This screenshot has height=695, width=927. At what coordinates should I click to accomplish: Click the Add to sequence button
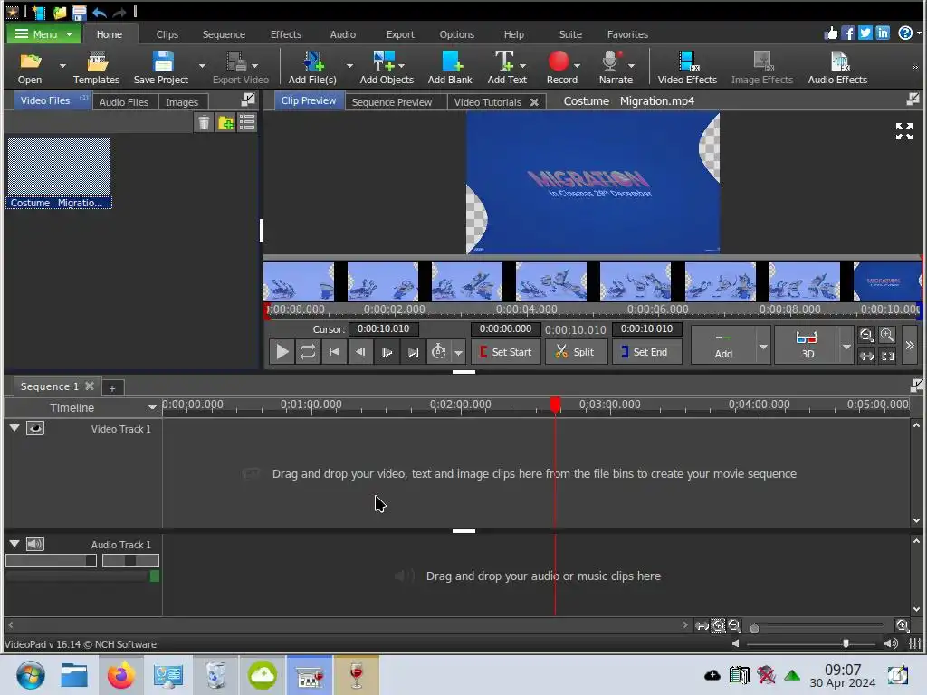click(x=723, y=345)
